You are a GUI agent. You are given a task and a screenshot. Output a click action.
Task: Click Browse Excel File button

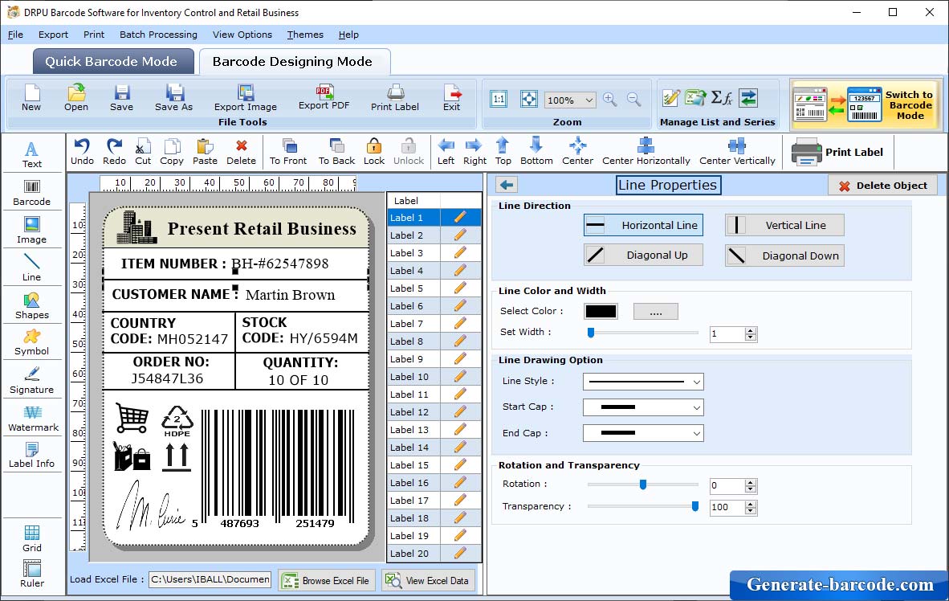tap(327, 580)
